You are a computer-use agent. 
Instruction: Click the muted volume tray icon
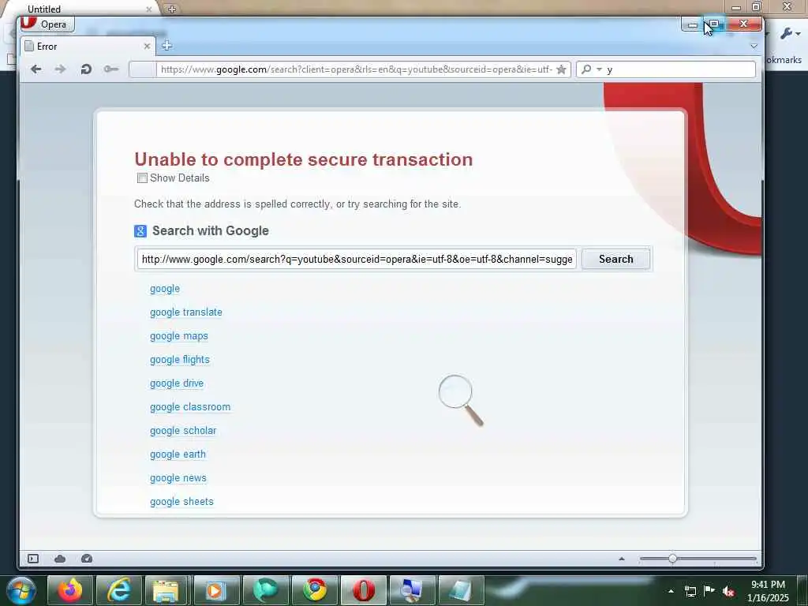pyautogui.click(x=728, y=592)
